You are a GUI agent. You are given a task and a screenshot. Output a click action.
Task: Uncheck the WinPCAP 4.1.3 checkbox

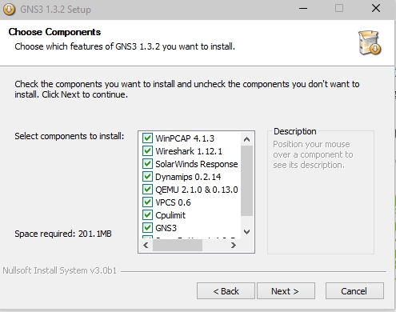tap(147, 138)
